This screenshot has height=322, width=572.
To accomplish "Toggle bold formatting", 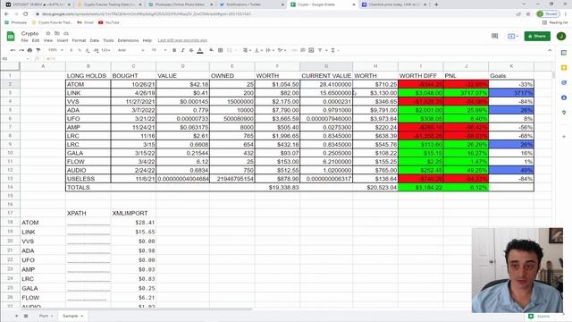I will 174,50.
